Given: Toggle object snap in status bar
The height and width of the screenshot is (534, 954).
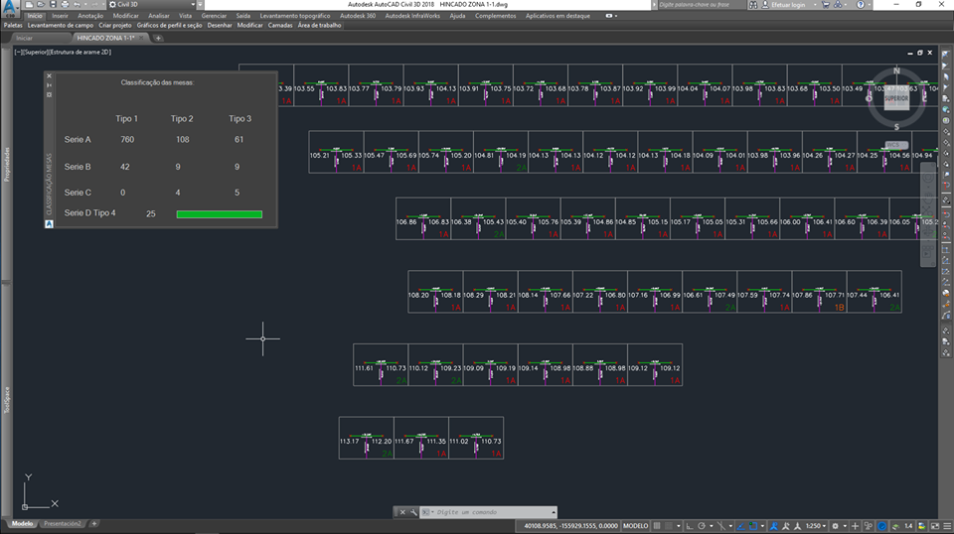Looking at the screenshot, I should point(753,526).
